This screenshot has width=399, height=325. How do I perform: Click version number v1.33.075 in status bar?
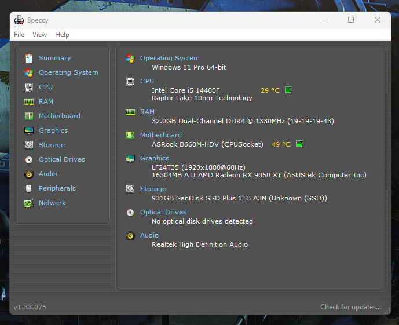tap(30, 307)
